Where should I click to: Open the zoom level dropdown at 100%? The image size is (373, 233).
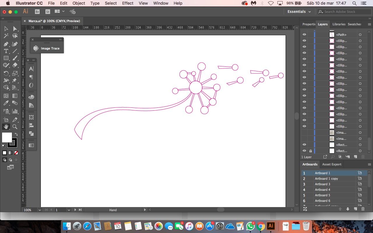point(40,210)
